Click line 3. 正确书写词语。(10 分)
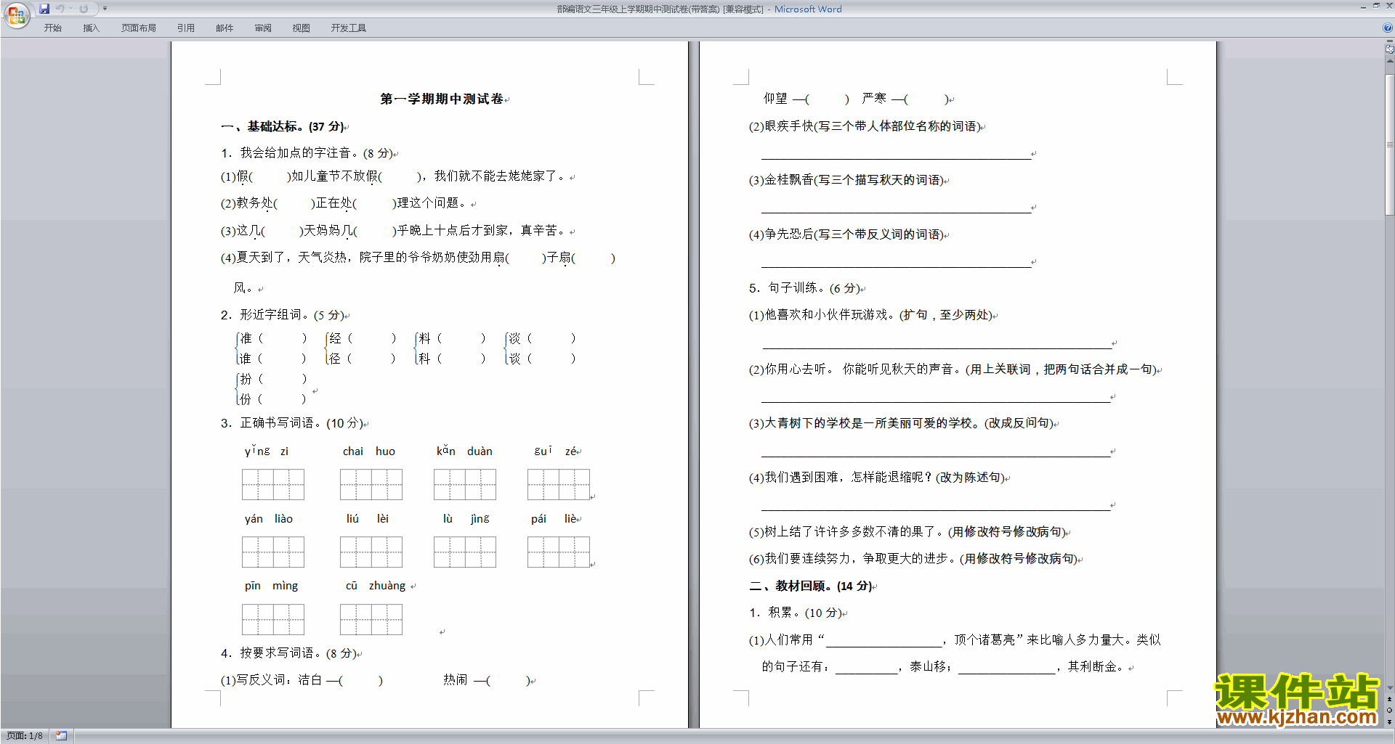This screenshot has width=1395, height=744. 292,423
